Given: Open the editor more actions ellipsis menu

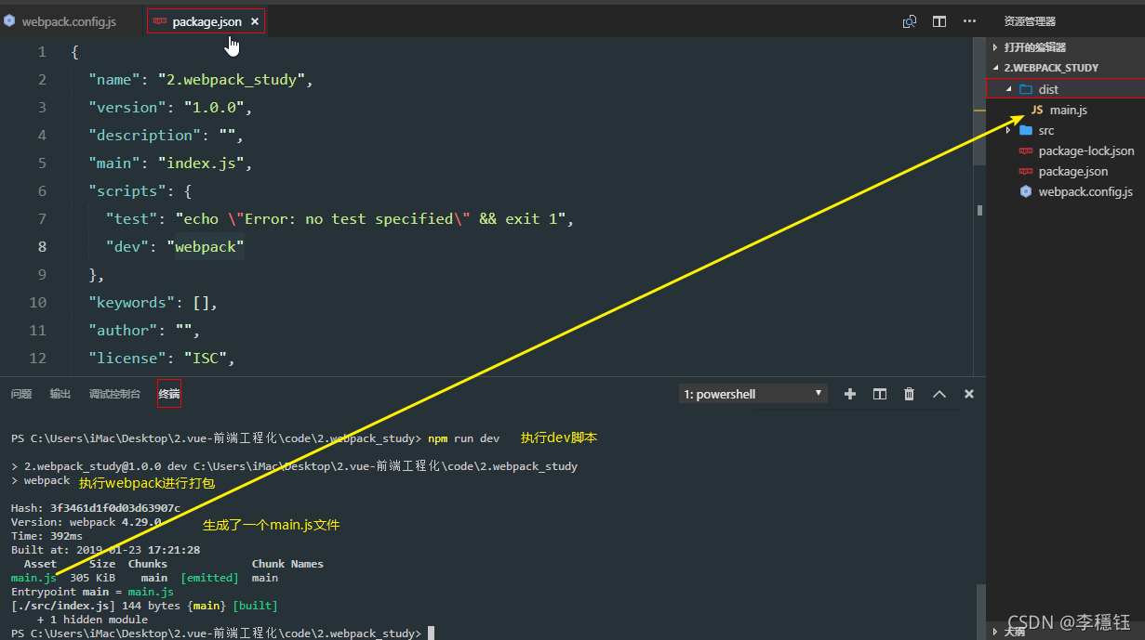Looking at the screenshot, I should [969, 21].
